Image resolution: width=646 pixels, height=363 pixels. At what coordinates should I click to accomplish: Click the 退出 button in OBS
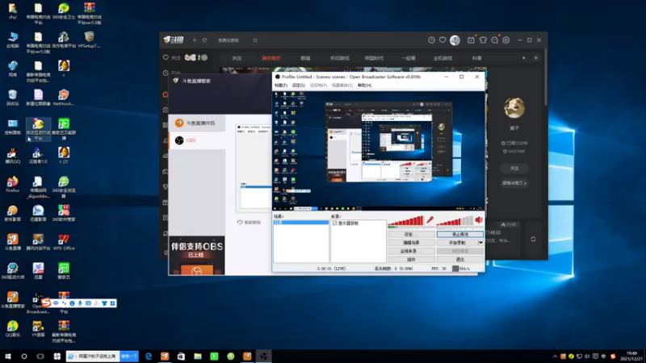pos(459,260)
